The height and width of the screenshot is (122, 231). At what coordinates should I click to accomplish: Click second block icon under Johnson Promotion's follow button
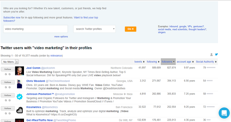pos(10,100)
